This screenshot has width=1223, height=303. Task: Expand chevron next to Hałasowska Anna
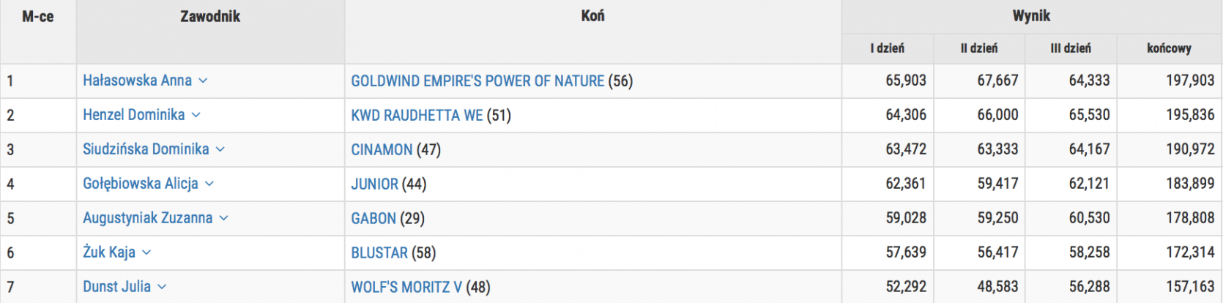point(203,81)
